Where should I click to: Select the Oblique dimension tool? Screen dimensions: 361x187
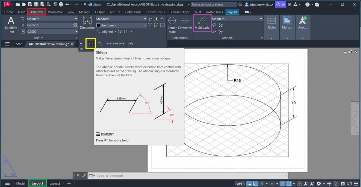coord(91,44)
